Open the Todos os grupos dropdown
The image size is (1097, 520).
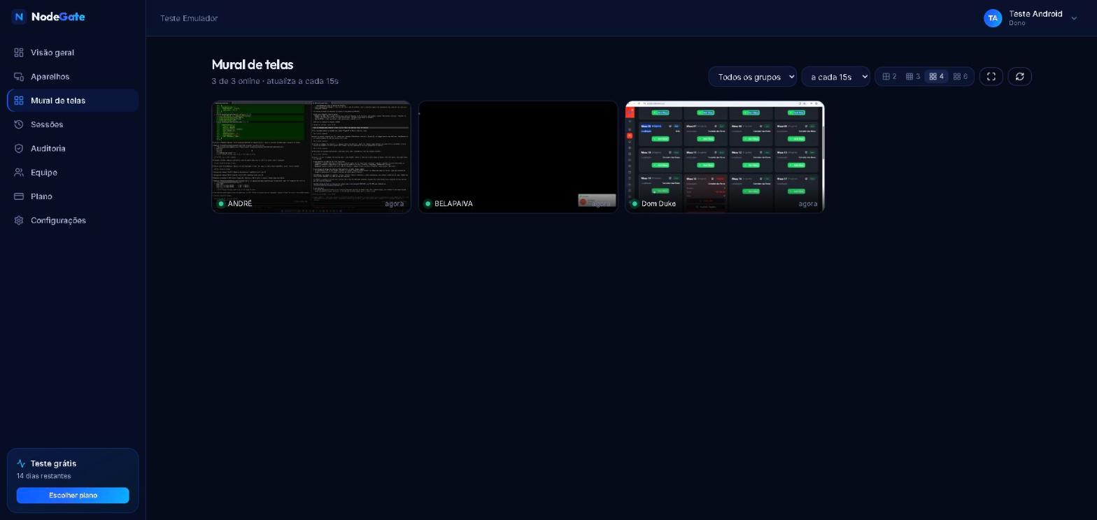tap(752, 77)
